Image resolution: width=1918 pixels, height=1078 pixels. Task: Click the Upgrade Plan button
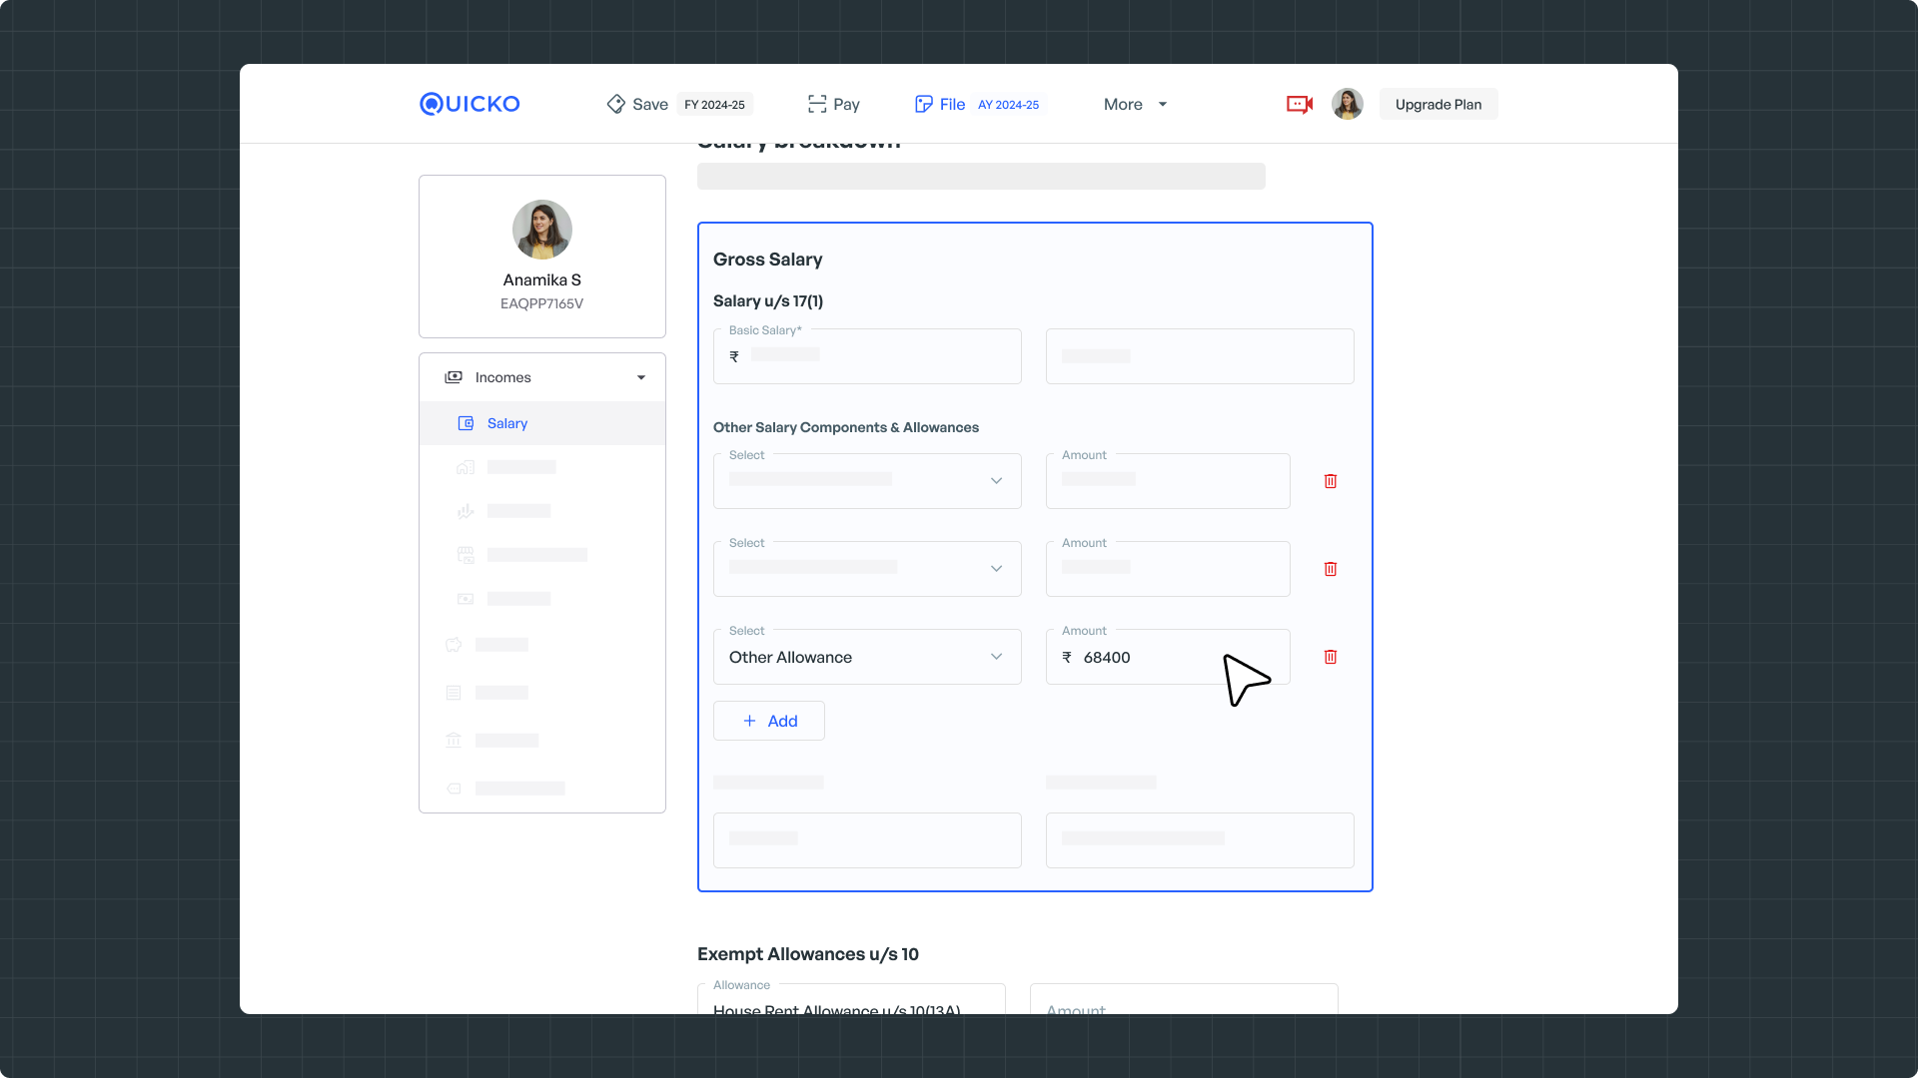point(1438,104)
